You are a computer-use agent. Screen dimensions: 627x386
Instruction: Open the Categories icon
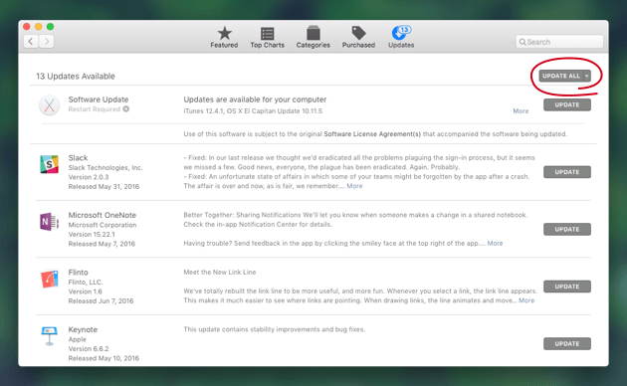(x=313, y=33)
